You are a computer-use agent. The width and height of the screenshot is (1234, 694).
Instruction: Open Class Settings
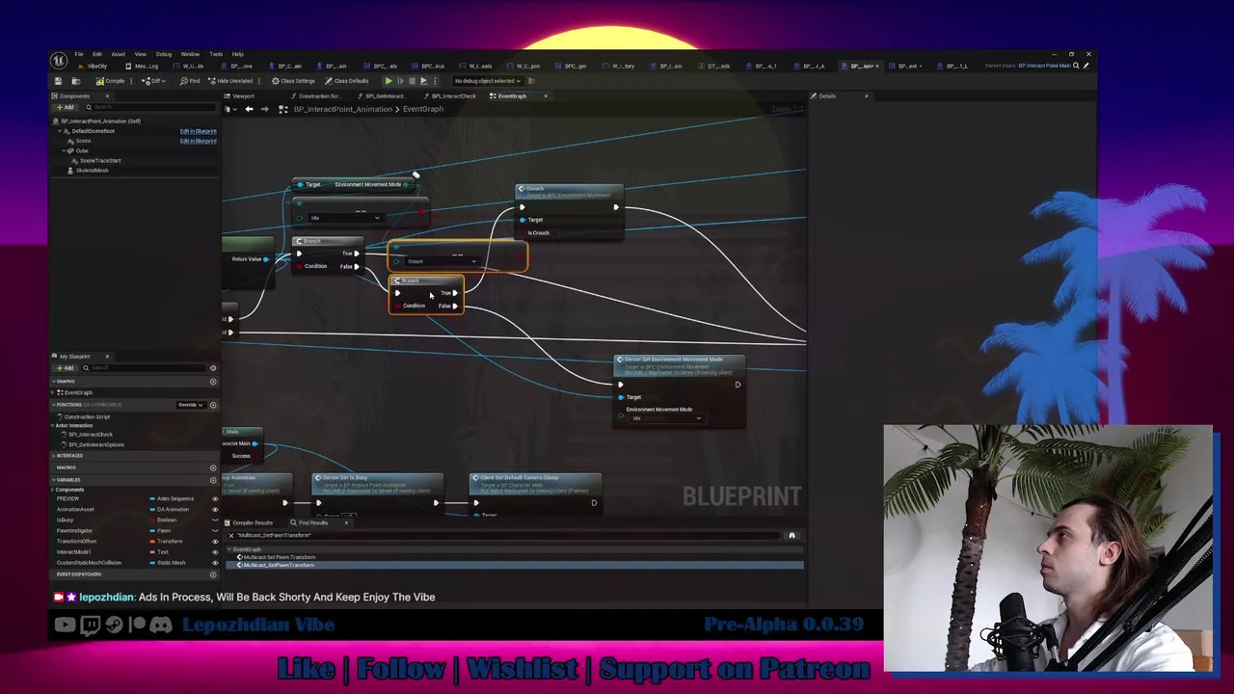pyautogui.click(x=293, y=81)
